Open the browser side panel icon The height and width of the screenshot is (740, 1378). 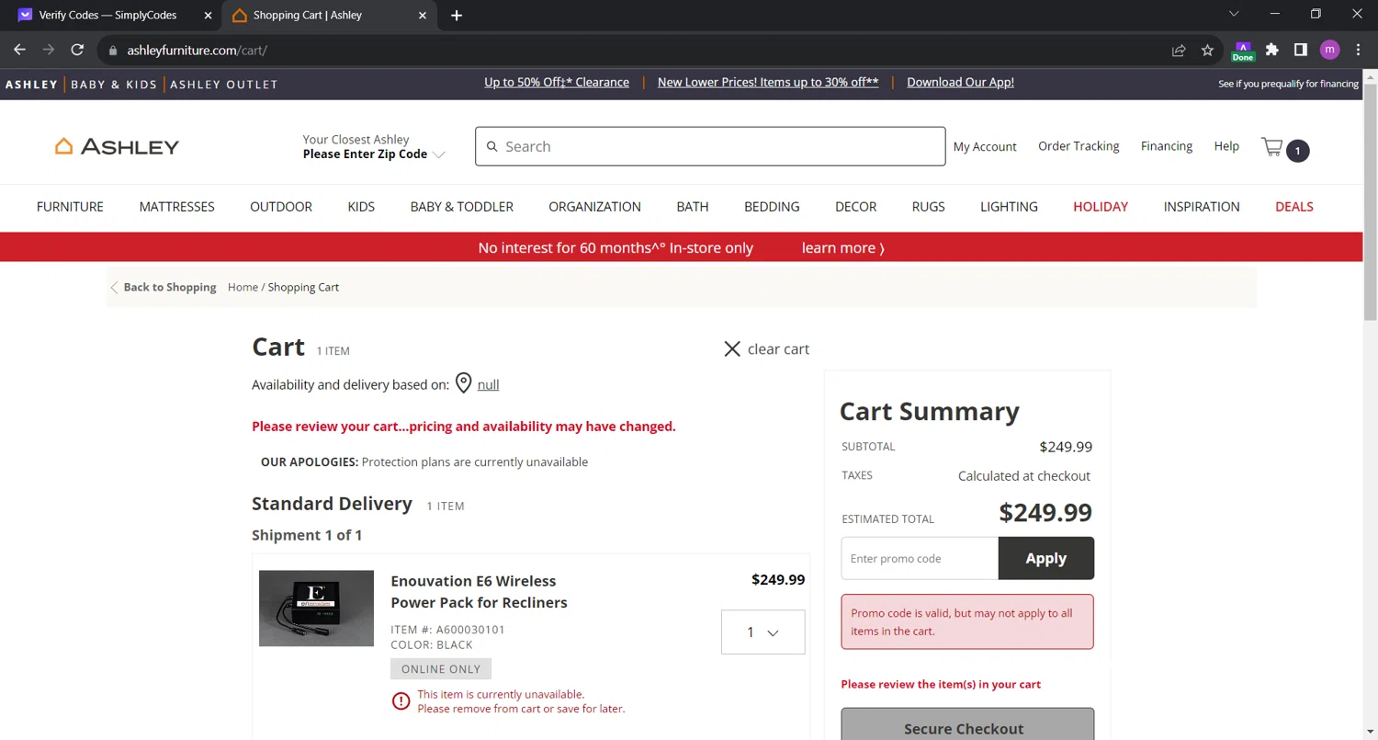click(x=1301, y=50)
